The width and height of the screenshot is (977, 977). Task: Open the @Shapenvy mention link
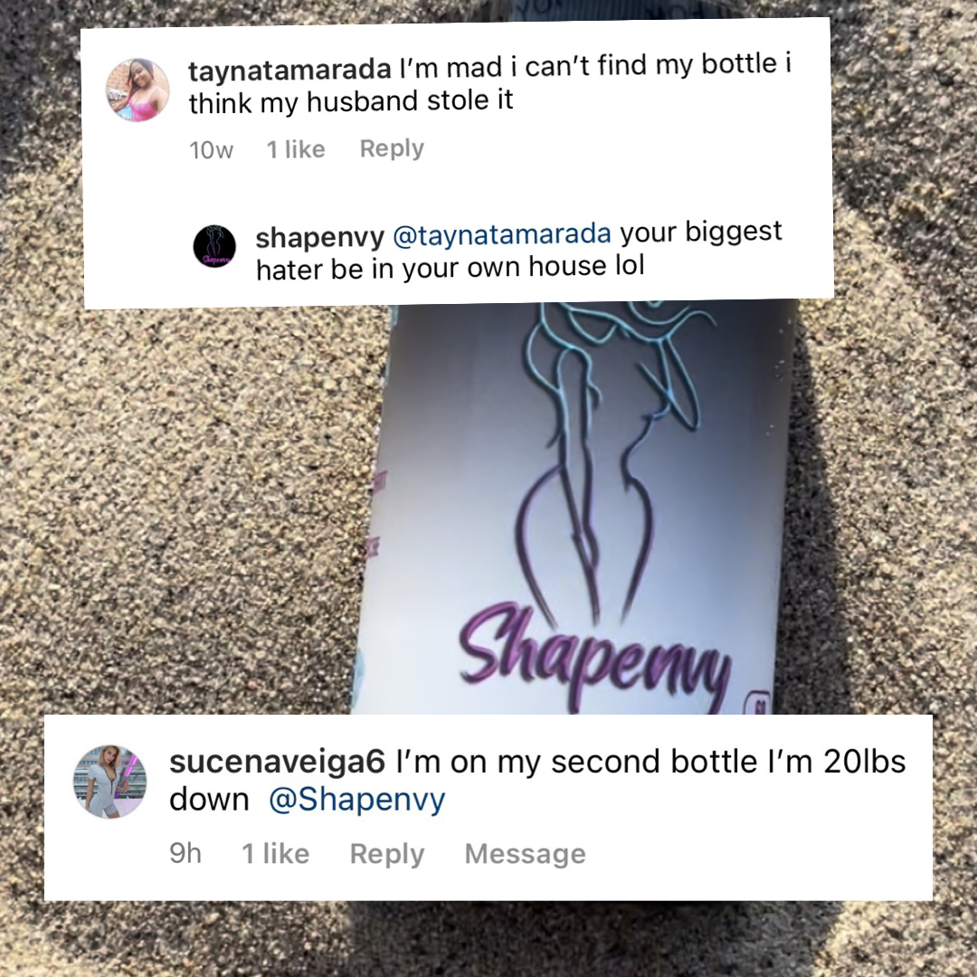(357, 800)
